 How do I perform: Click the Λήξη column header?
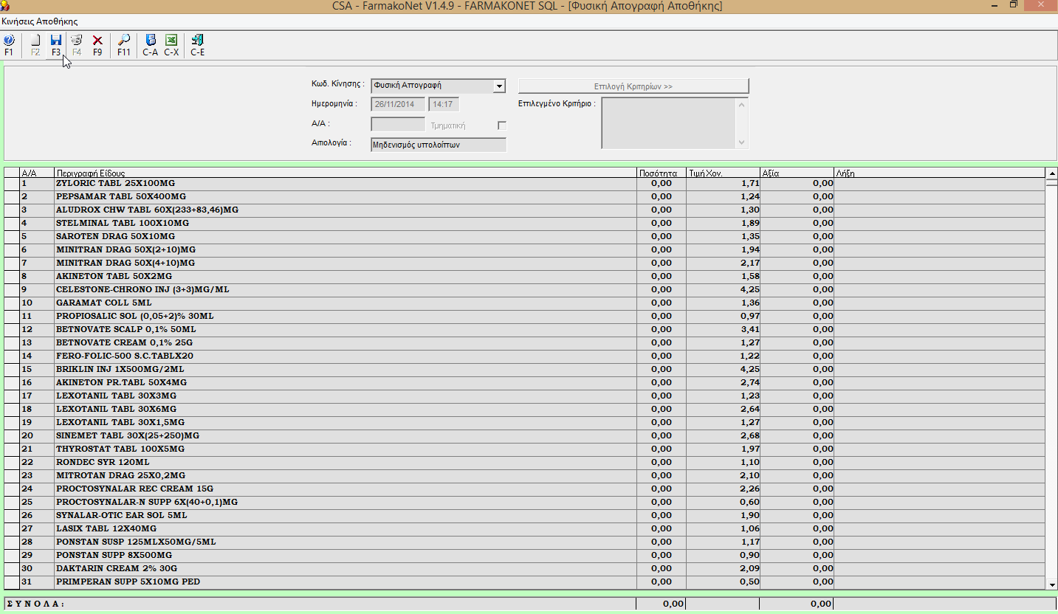[x=940, y=173]
